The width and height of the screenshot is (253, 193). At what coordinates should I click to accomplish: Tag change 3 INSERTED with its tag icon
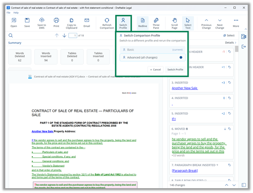tap(230, 83)
